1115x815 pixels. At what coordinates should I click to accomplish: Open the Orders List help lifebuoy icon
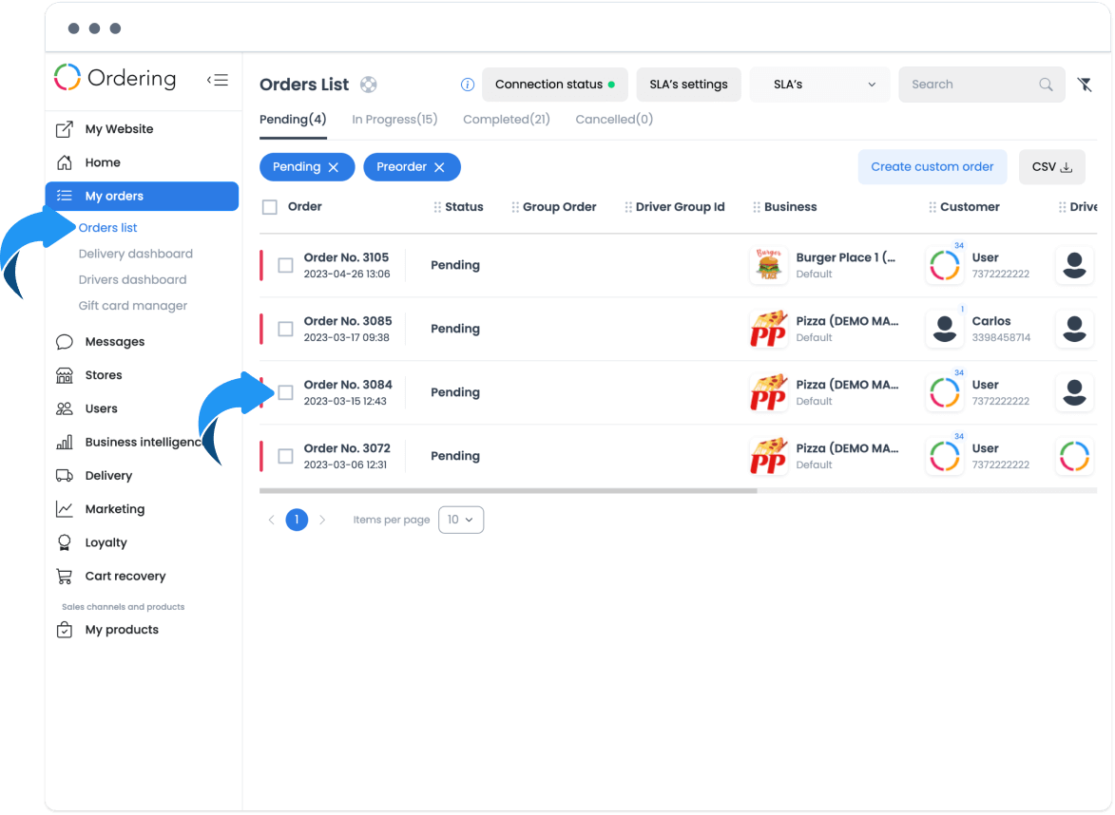(x=369, y=85)
